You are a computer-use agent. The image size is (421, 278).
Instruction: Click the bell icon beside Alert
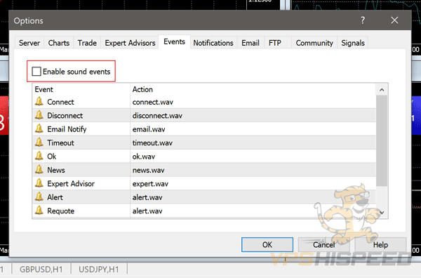(39, 197)
